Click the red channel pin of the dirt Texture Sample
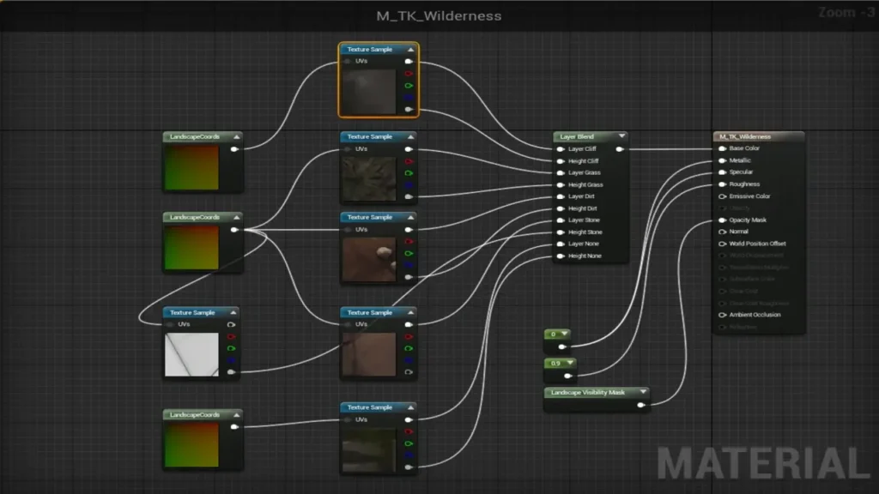Image resolution: width=879 pixels, height=494 pixels. click(409, 241)
